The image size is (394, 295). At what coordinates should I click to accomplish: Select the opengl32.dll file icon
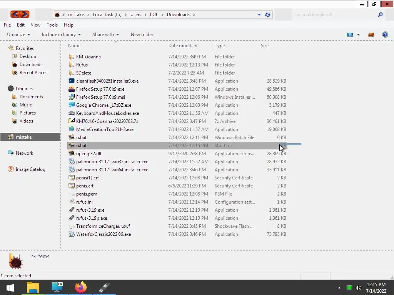click(72, 153)
